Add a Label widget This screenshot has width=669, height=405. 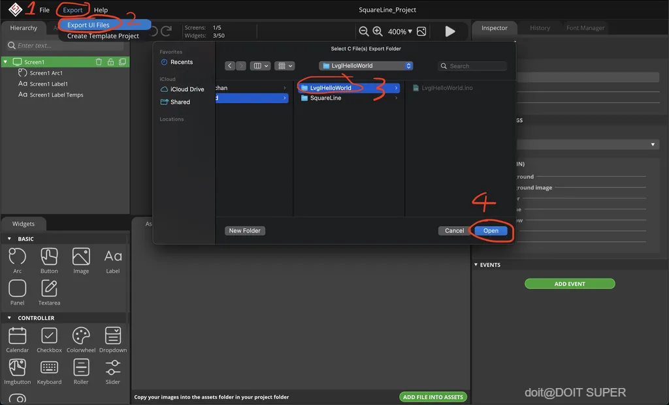[112, 261]
